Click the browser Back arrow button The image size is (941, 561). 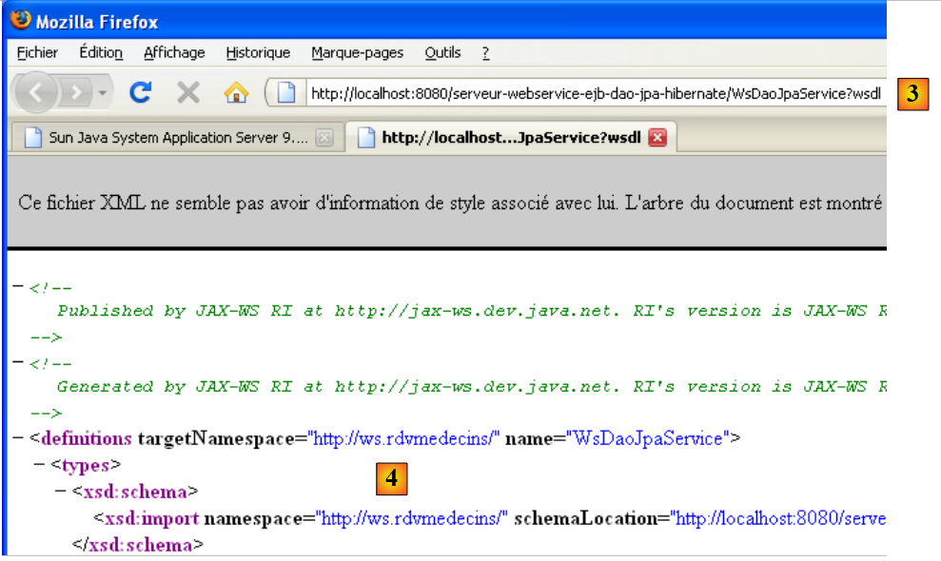pyautogui.click(x=38, y=92)
